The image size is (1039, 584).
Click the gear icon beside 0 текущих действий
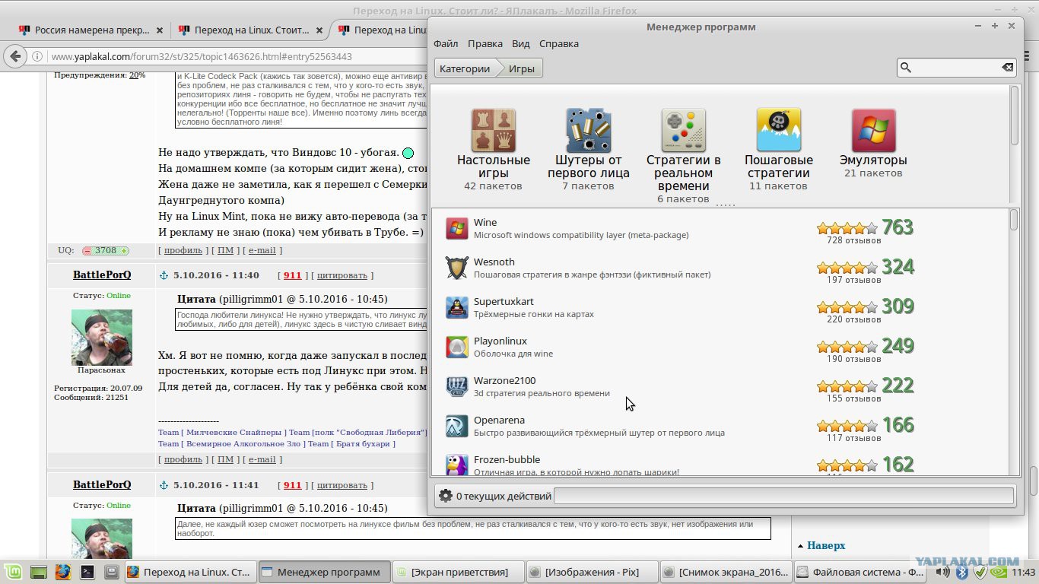pyautogui.click(x=446, y=496)
